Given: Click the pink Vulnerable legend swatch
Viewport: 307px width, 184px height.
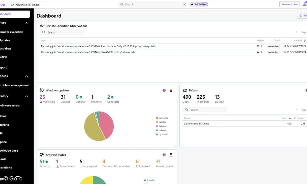Looking at the screenshot, I should click(157, 118).
